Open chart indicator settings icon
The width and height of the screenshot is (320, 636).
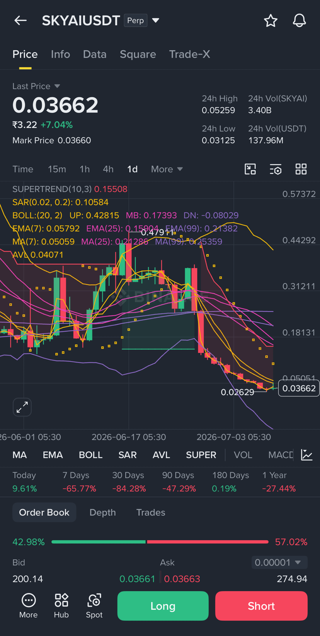click(x=276, y=169)
